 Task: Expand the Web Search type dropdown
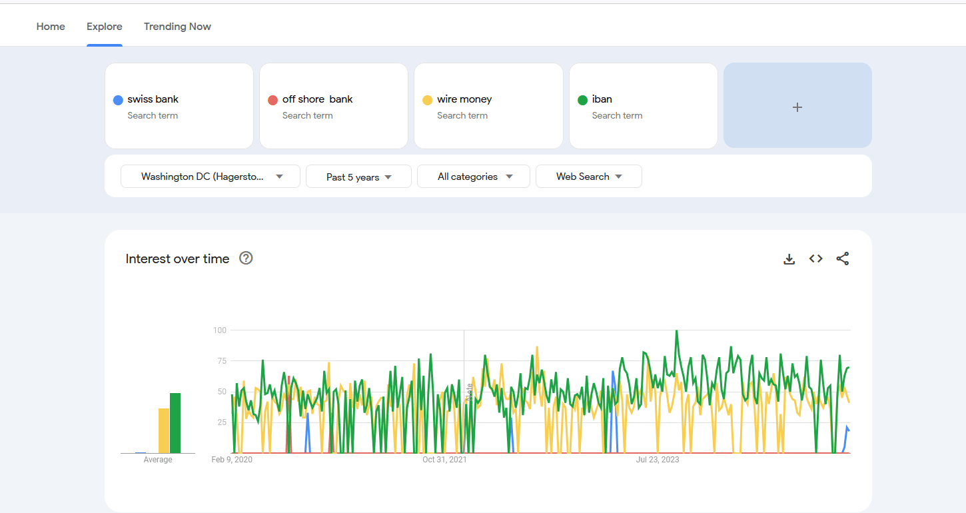coord(589,177)
